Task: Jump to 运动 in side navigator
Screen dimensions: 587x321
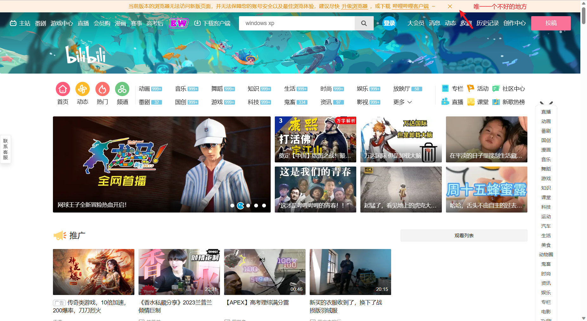Action: (x=546, y=216)
